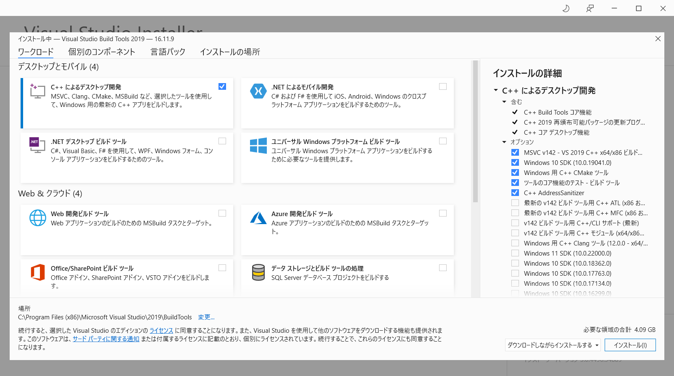Open ダウンロードしながらインストールする dropdown
The width and height of the screenshot is (674, 376).
coord(553,345)
